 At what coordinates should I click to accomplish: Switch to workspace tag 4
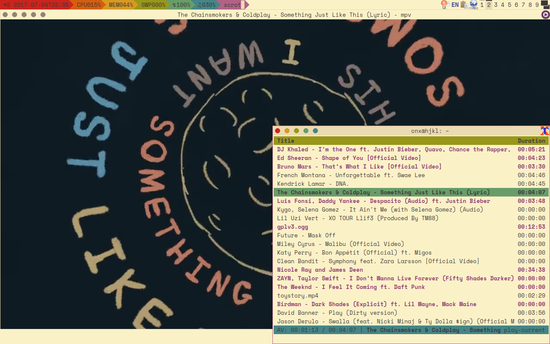pos(503,5)
